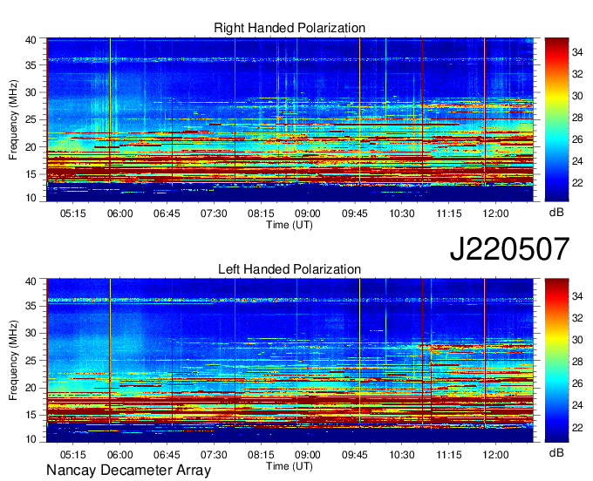Click the Right Handed plot's Frequency (MHz) label
The width and height of the screenshot is (593, 481).
coord(13,119)
